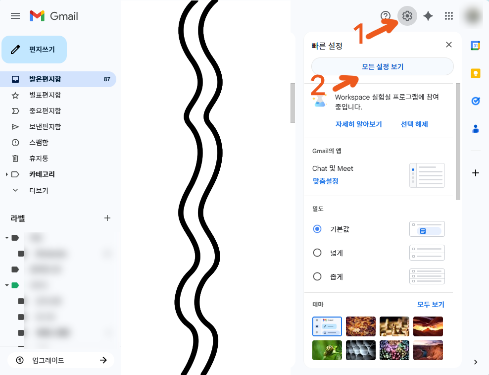Open Google Keep side panel icon
The width and height of the screenshot is (489, 375).
click(x=475, y=73)
